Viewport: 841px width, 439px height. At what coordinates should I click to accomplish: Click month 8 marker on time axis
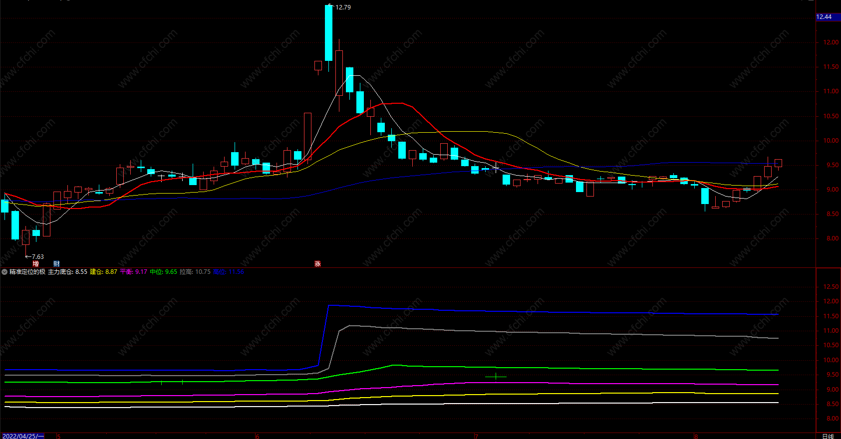[696, 437]
